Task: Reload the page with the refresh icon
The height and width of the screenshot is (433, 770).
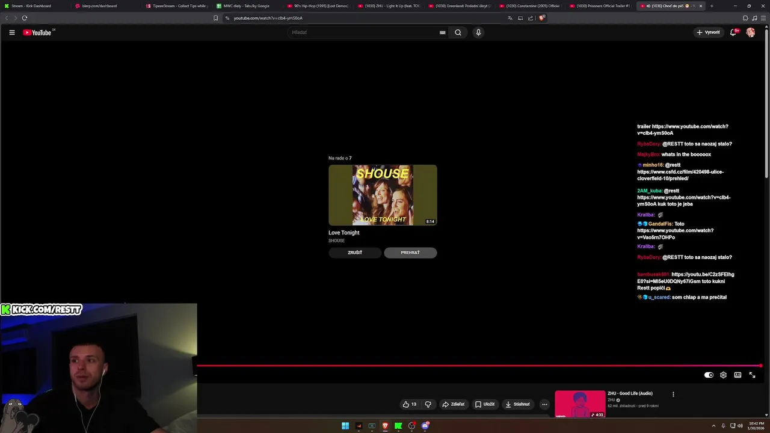Action: [x=24, y=18]
